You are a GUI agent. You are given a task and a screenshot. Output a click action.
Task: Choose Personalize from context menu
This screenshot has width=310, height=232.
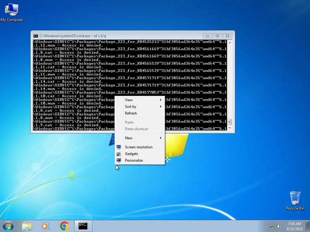[140, 160]
